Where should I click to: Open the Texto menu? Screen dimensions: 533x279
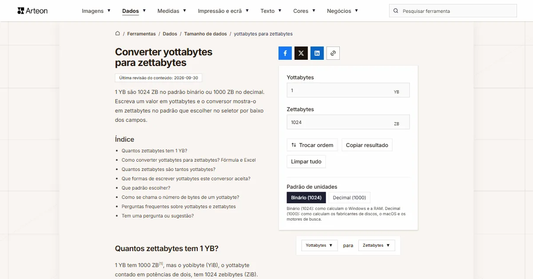[271, 11]
